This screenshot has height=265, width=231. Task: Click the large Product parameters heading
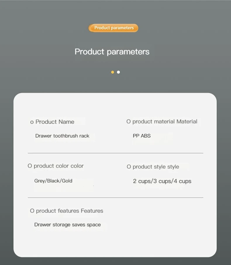click(x=112, y=52)
